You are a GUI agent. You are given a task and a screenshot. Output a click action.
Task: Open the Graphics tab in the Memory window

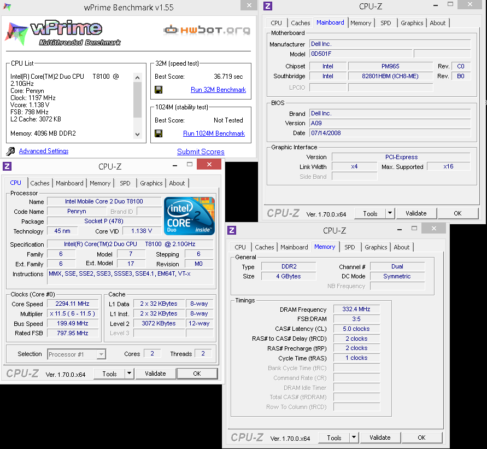click(x=376, y=247)
